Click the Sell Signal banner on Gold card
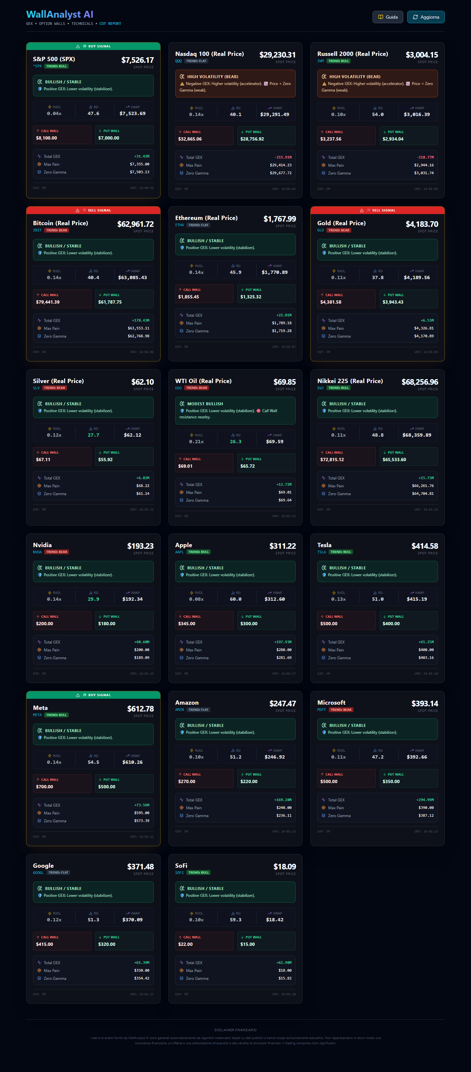The image size is (471, 1072). (377, 210)
